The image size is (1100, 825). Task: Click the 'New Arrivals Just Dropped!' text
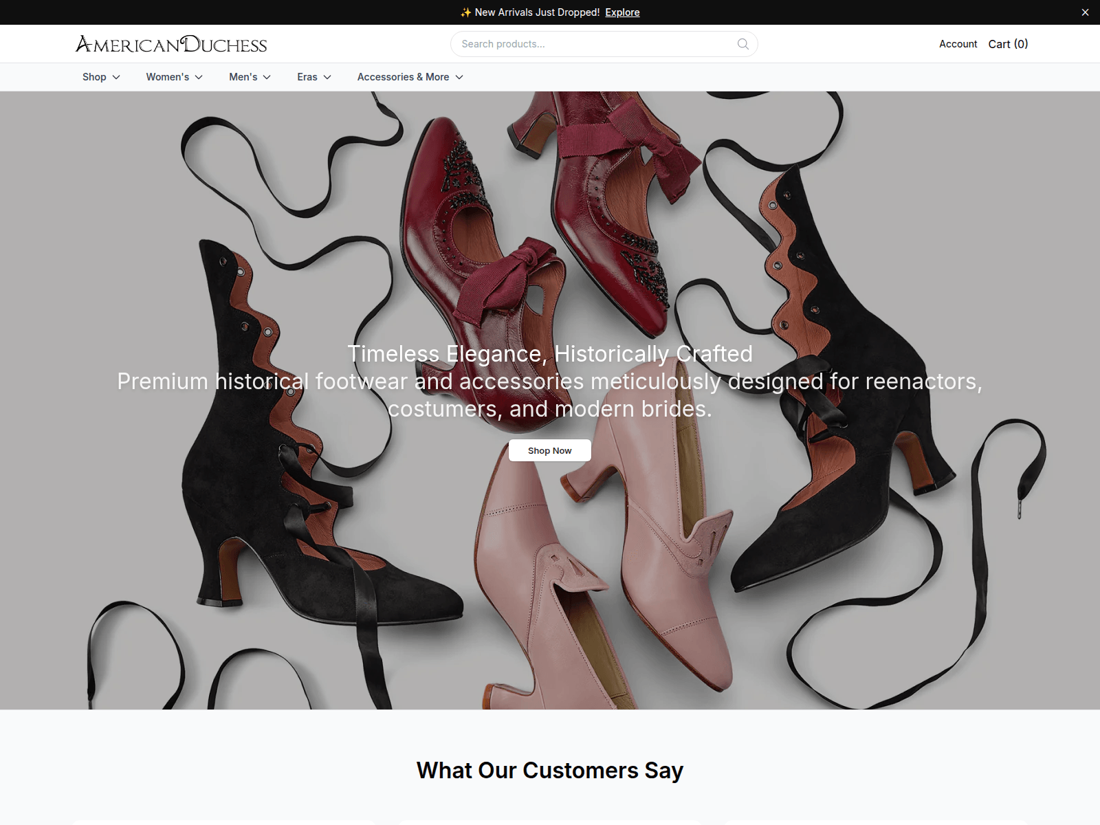coord(537,12)
